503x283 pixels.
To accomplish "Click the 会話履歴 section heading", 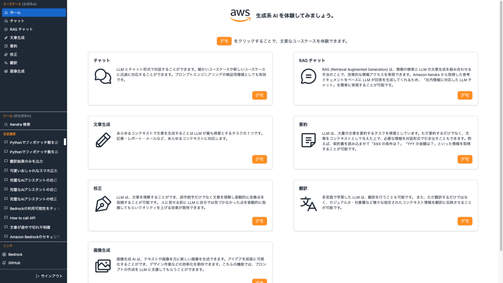I will [x=9, y=134].
